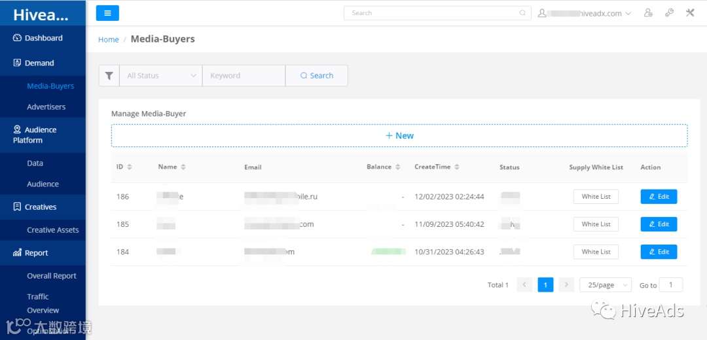The height and width of the screenshot is (340, 707).
Task: Click the search magnifier icon in top bar
Action: click(x=522, y=13)
